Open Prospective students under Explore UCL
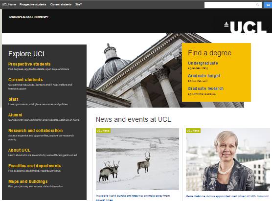Screen dimensions: 272x201 29,64
